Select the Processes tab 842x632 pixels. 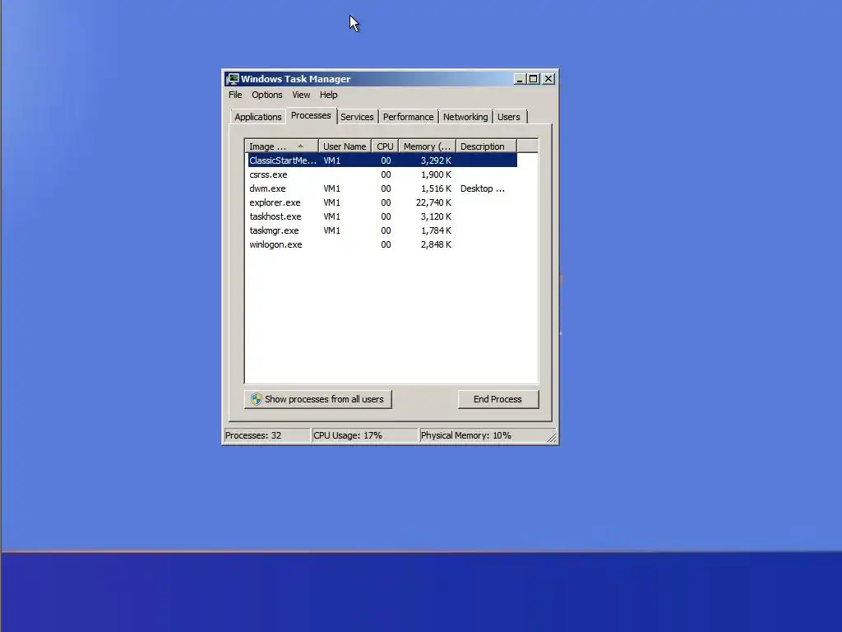311,115
